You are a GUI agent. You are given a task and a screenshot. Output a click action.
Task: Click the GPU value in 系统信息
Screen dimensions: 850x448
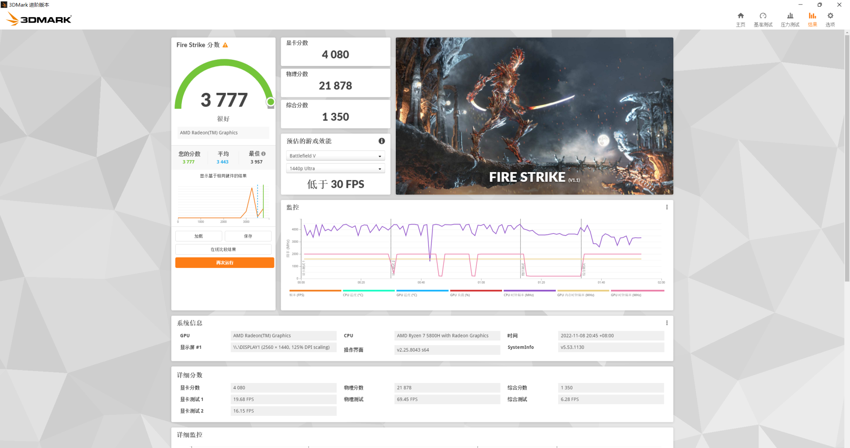pos(283,336)
